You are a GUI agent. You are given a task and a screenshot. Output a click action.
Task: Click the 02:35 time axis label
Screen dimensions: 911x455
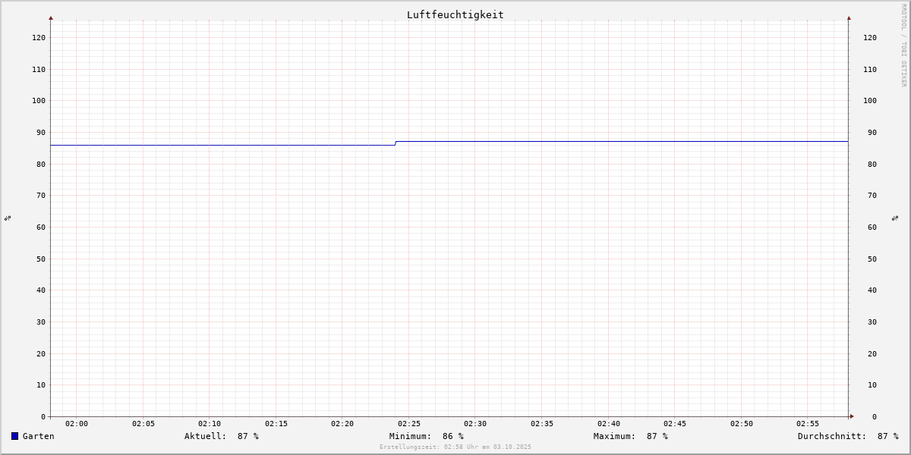pyautogui.click(x=542, y=424)
